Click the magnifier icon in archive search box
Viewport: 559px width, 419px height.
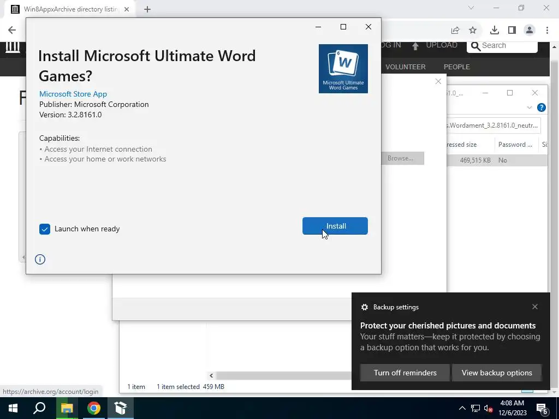pyautogui.click(x=475, y=46)
